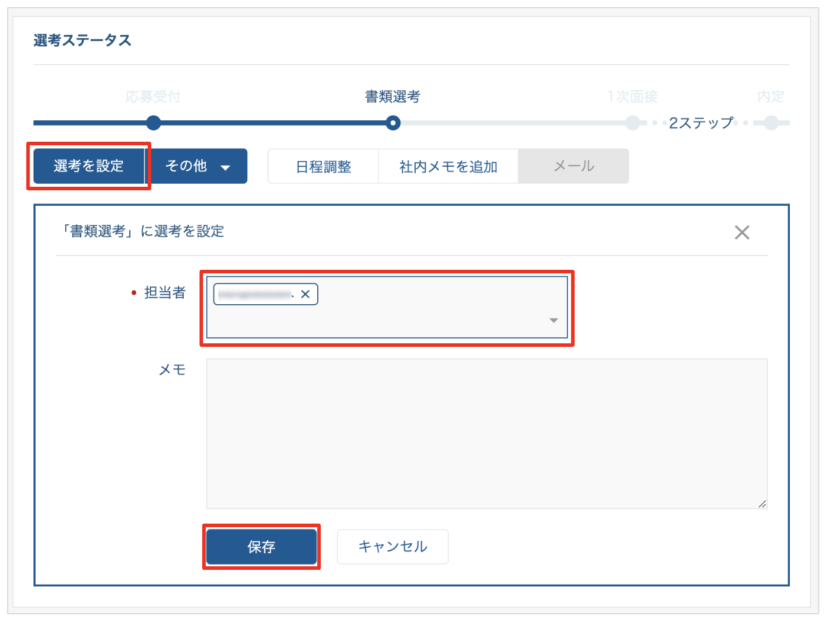Click the memo textarea resize handle
The image size is (829, 625).
coord(762,504)
